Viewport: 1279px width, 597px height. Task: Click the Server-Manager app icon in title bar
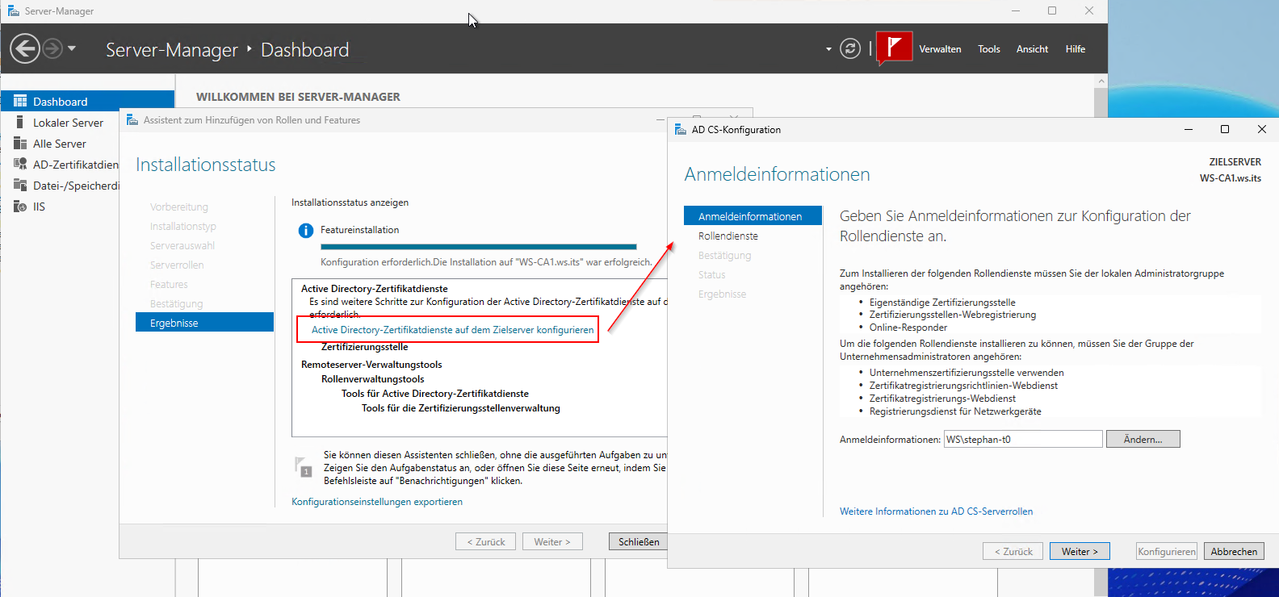[13, 10]
